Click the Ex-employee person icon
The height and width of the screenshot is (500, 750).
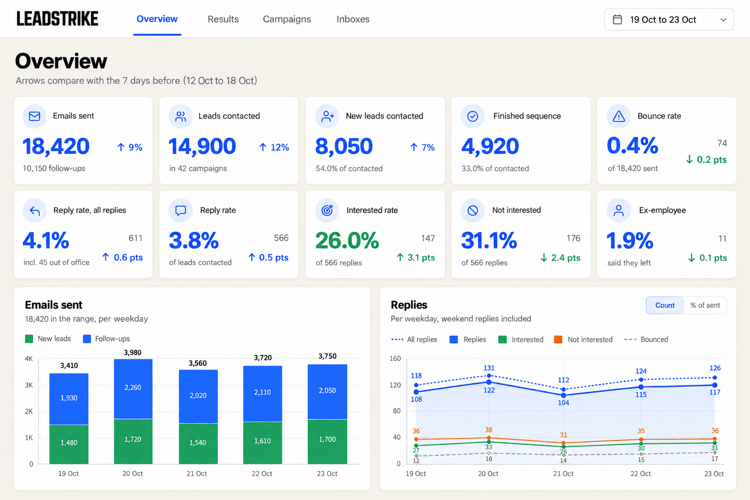coord(619,210)
